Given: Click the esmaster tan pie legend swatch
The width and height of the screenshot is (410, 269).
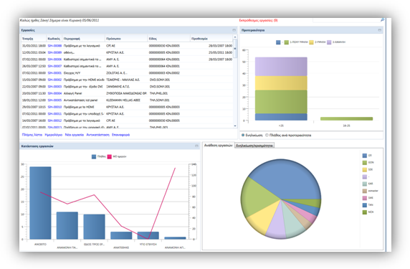Looking at the screenshot, I should click(x=365, y=191).
